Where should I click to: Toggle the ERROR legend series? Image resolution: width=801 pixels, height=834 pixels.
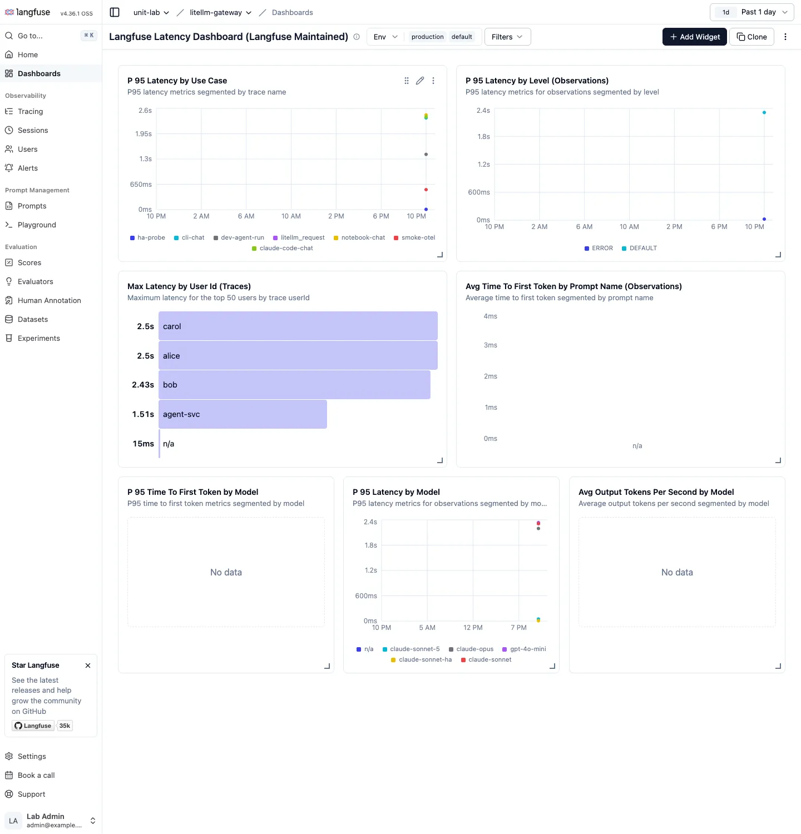[599, 248]
